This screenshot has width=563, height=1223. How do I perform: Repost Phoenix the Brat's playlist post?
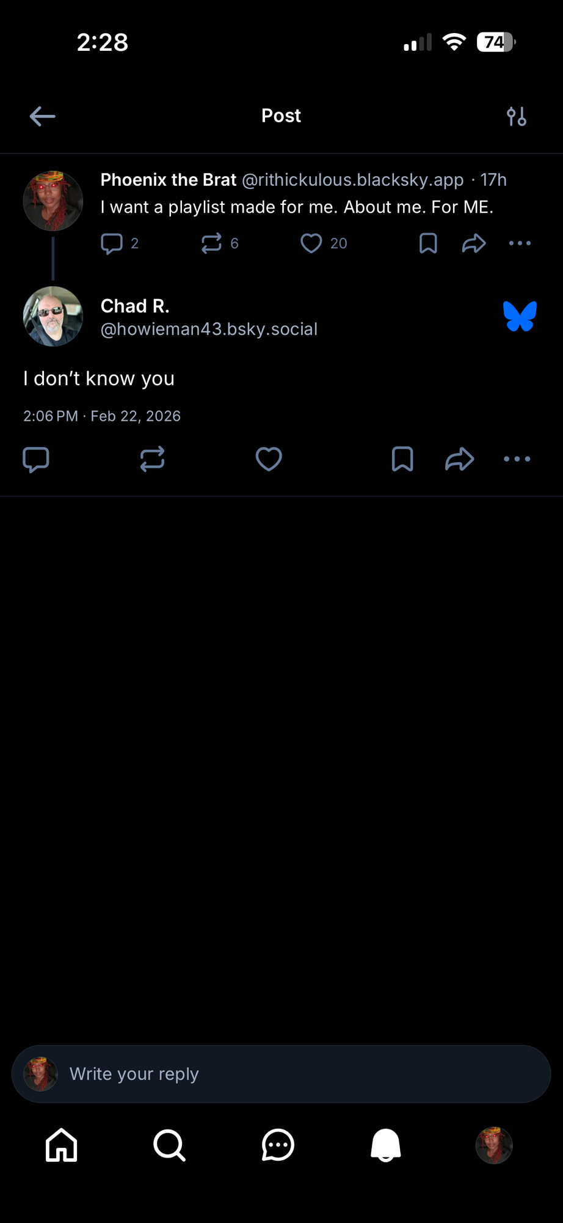[211, 243]
